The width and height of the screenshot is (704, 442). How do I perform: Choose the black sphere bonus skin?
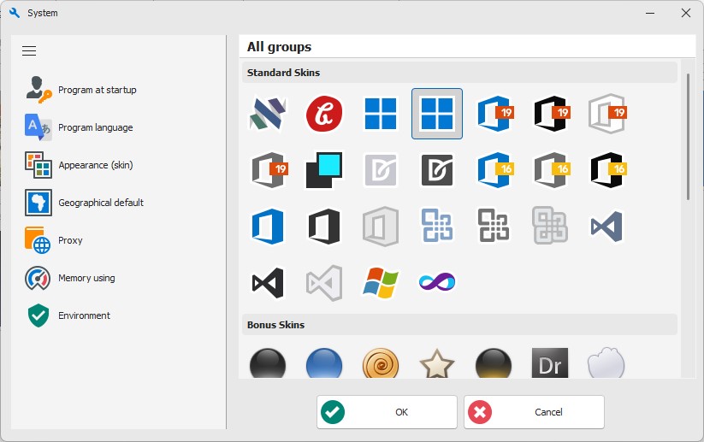(x=268, y=362)
